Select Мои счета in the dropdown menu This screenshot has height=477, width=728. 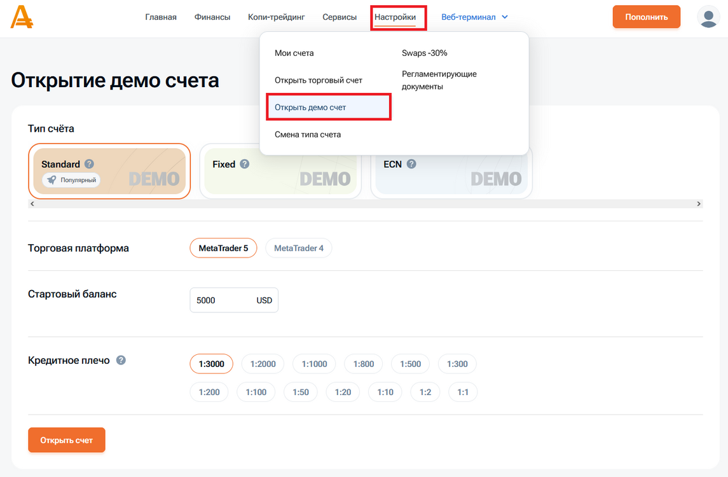pyautogui.click(x=294, y=53)
